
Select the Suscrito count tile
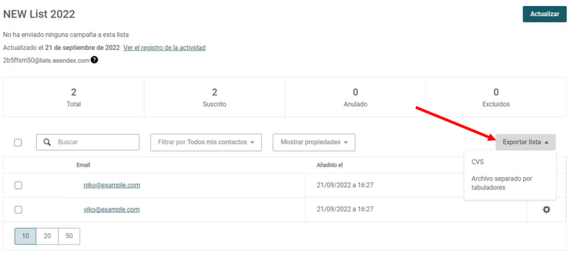(x=214, y=97)
